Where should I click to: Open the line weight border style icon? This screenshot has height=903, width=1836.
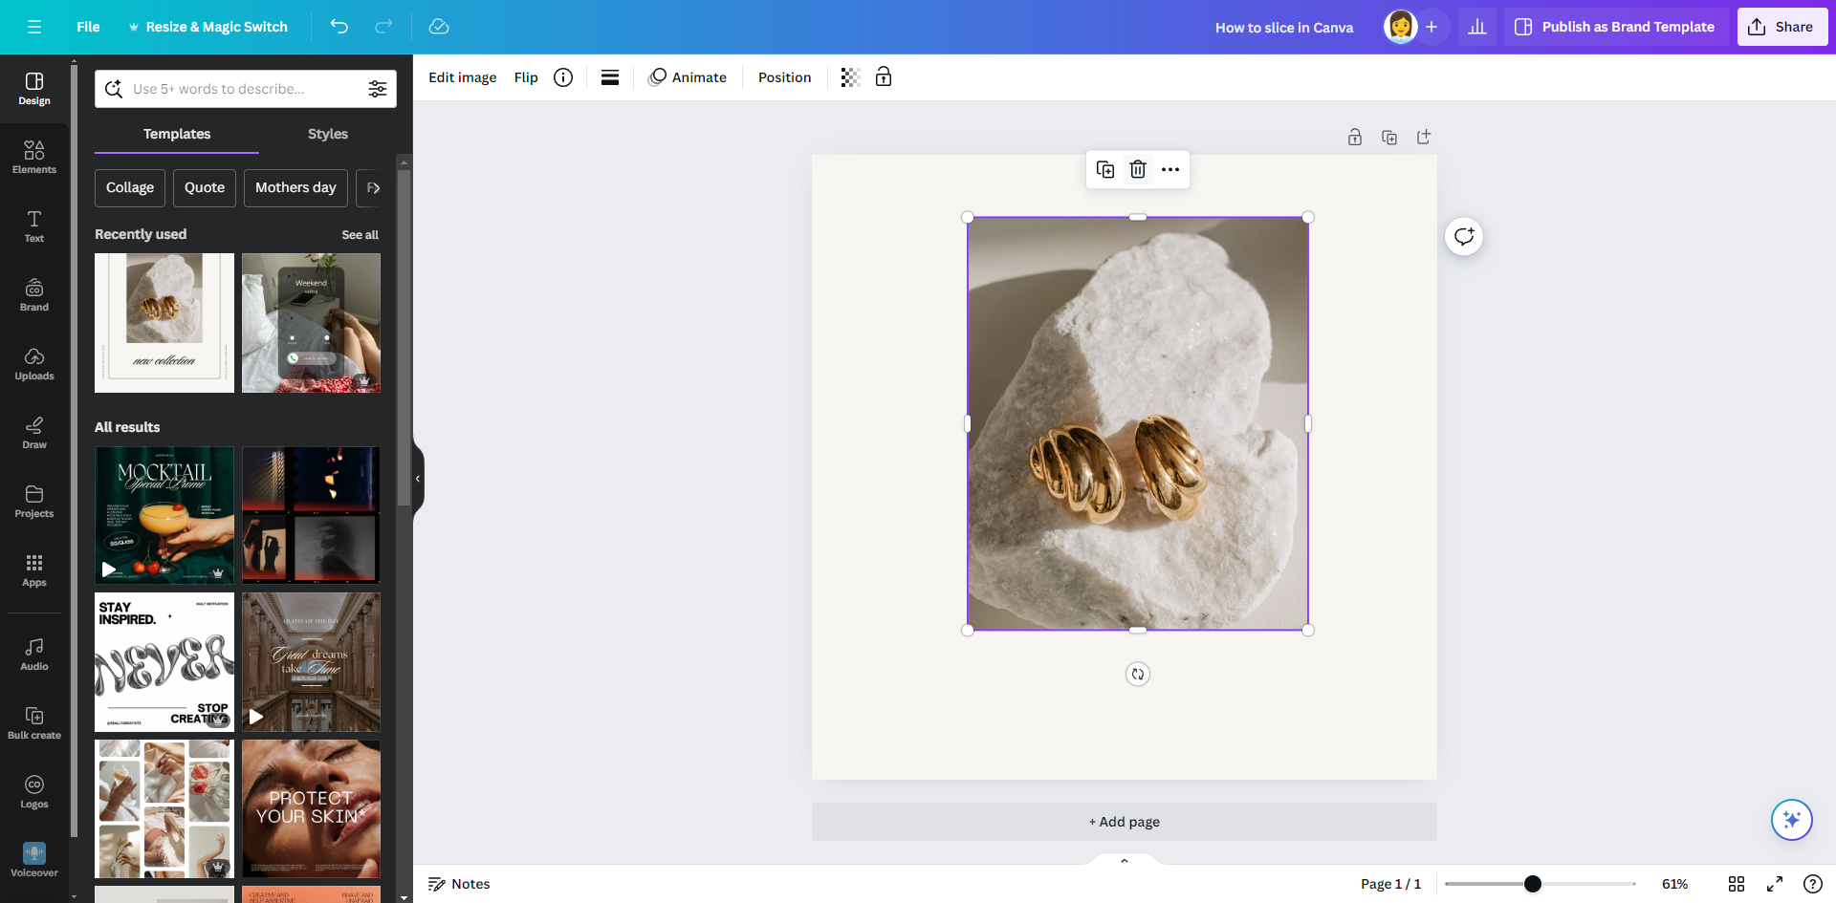click(610, 77)
